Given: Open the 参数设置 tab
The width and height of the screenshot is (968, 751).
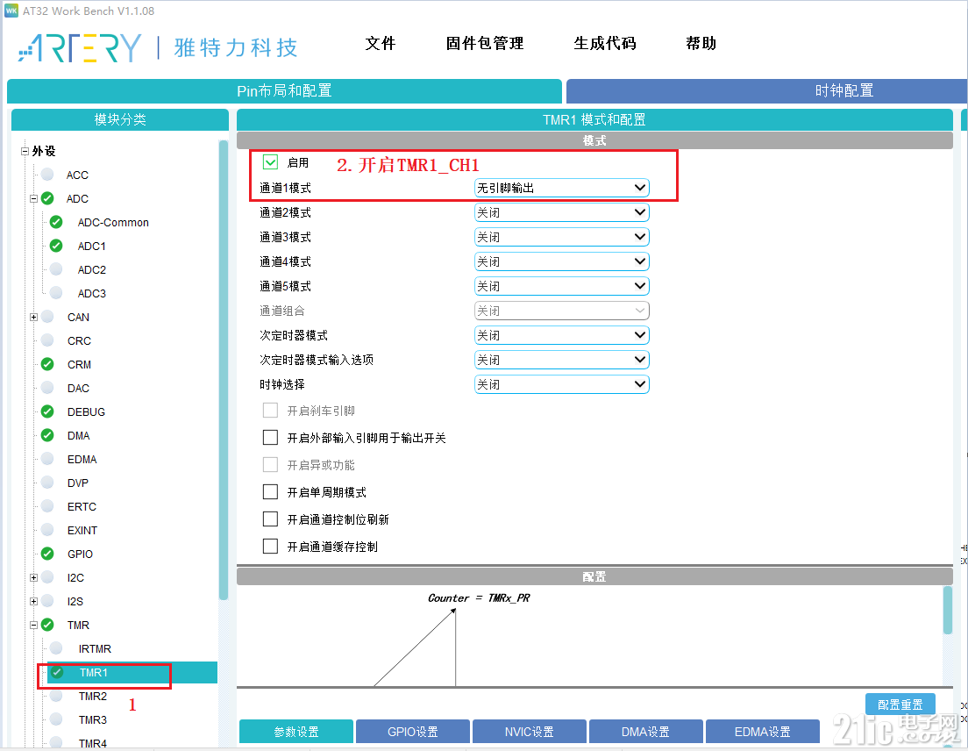Looking at the screenshot, I should click(x=296, y=731).
